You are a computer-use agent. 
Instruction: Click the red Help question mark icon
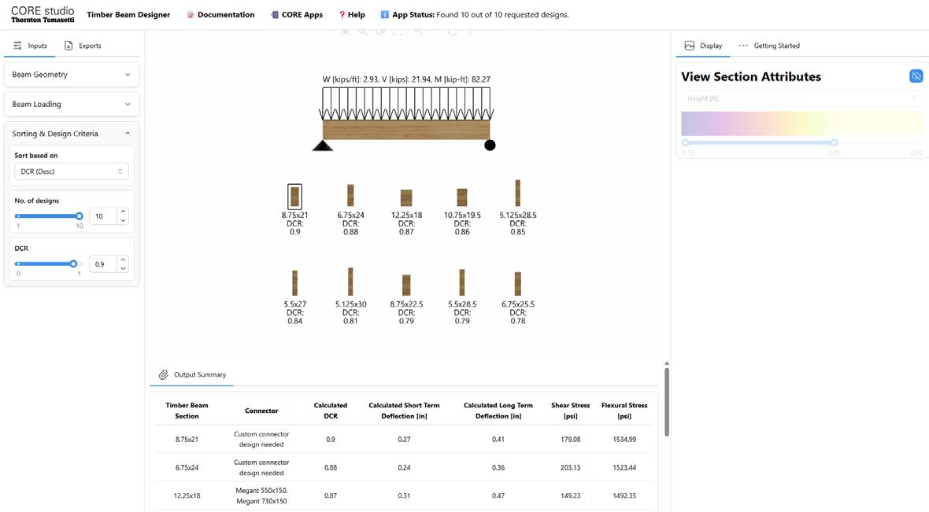(342, 15)
